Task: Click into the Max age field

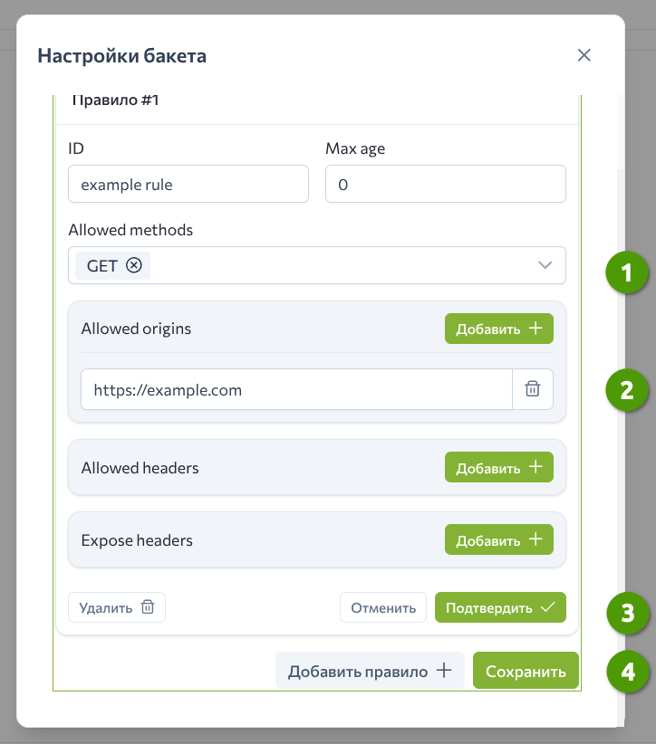Action: click(x=445, y=185)
